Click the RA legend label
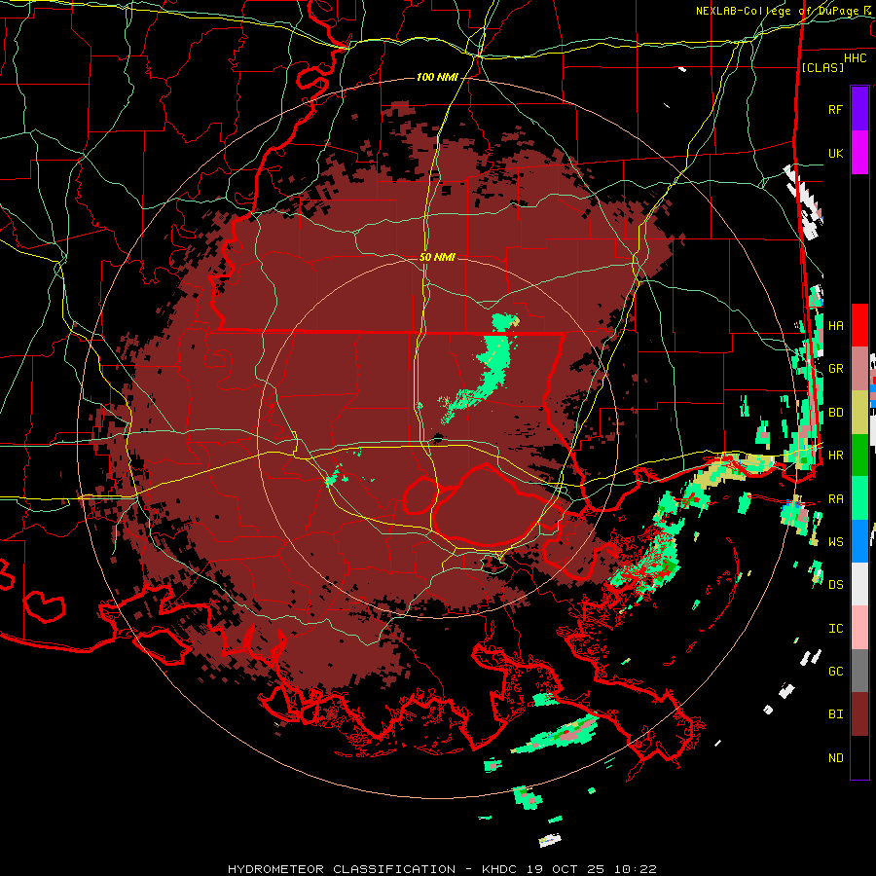This screenshot has height=876, width=876. [835, 498]
